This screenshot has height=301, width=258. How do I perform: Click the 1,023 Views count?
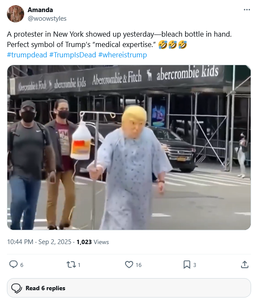pos(93,242)
